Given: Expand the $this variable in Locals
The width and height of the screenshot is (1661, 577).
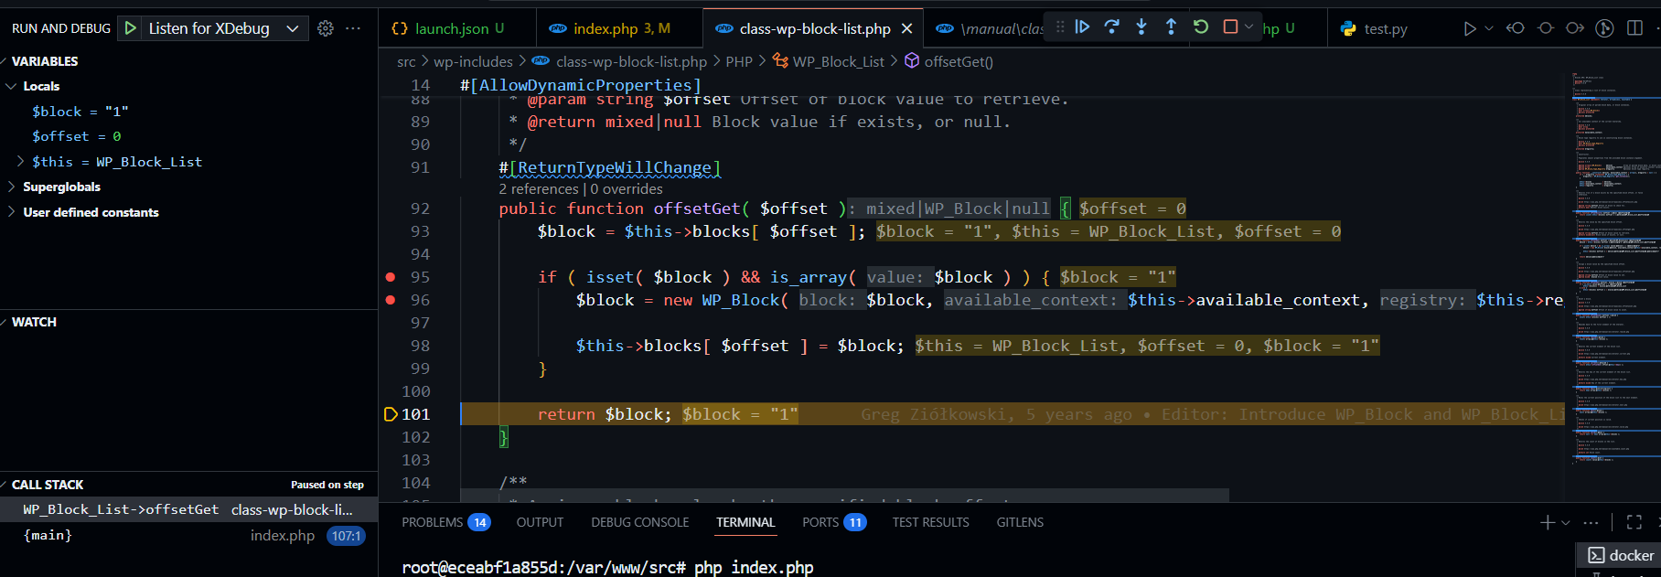Looking at the screenshot, I should (21, 162).
